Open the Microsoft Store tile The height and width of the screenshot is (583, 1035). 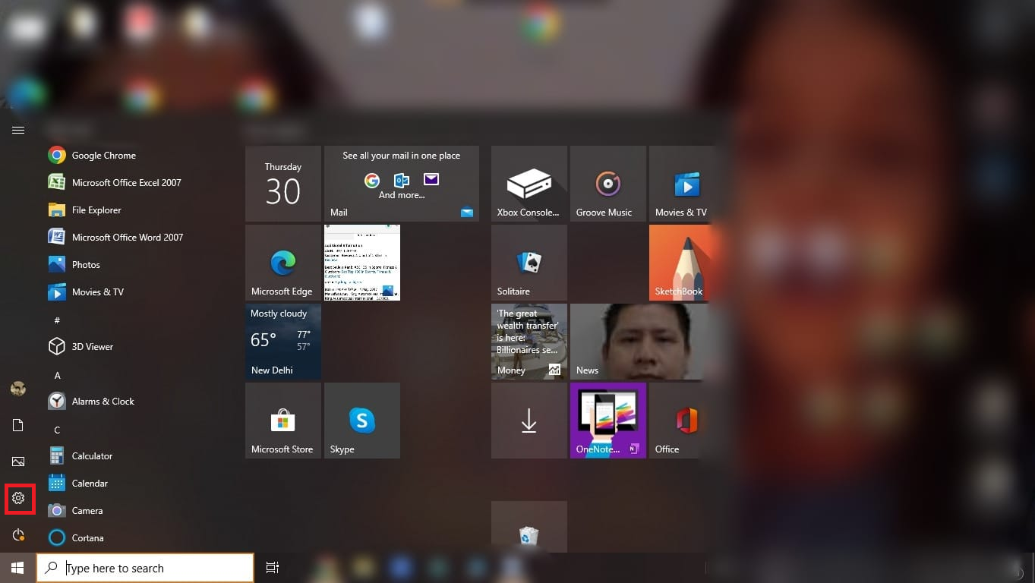point(283,421)
